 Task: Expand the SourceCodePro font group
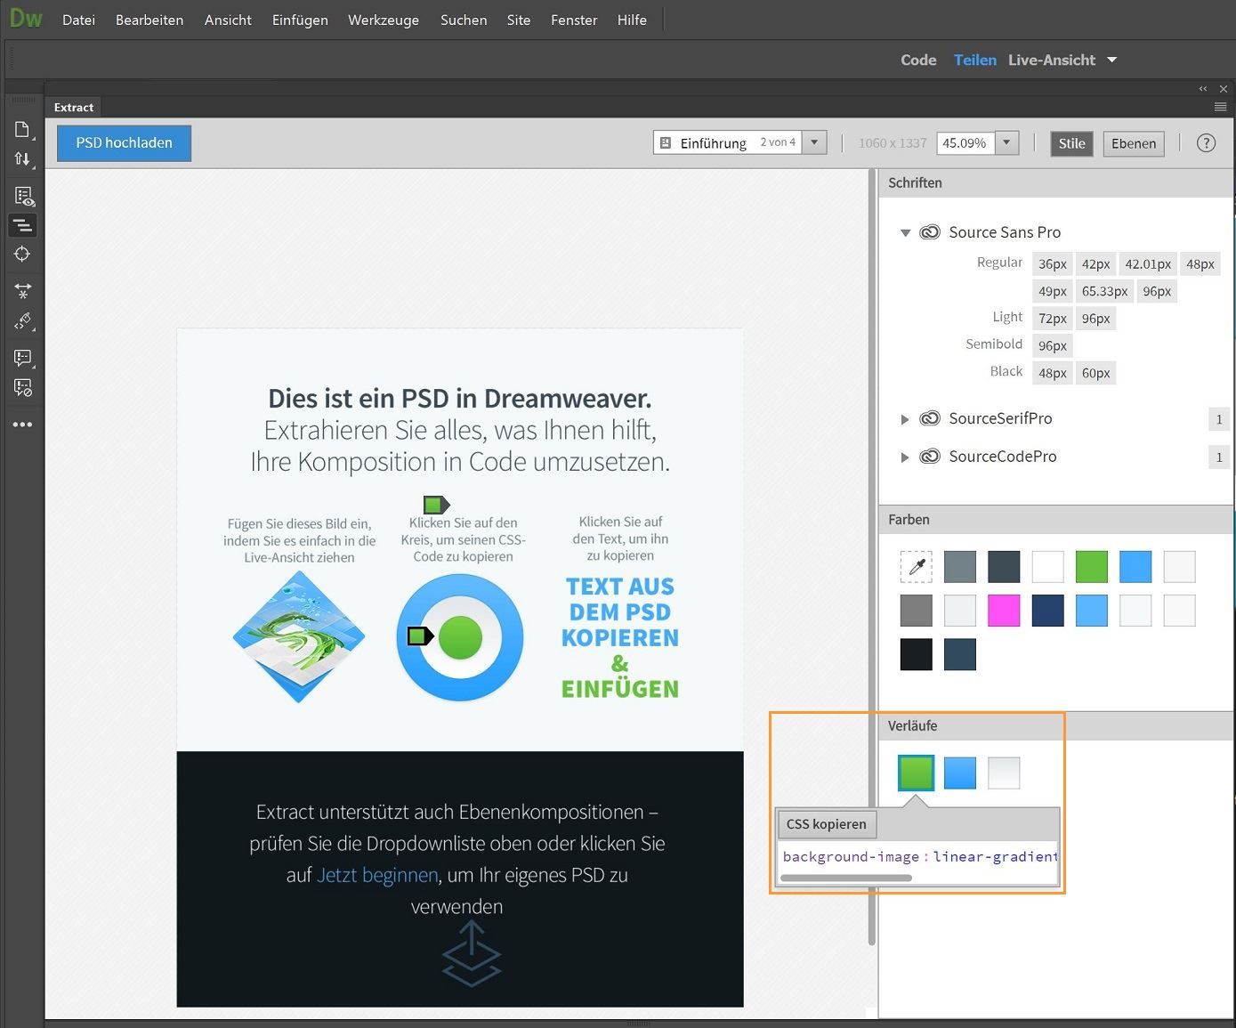(x=905, y=457)
